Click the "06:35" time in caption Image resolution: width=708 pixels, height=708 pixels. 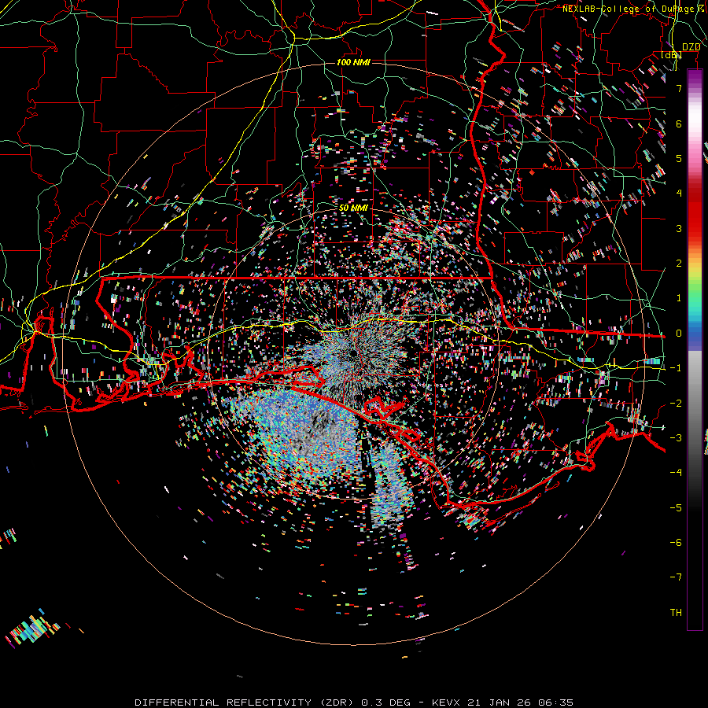(x=556, y=702)
